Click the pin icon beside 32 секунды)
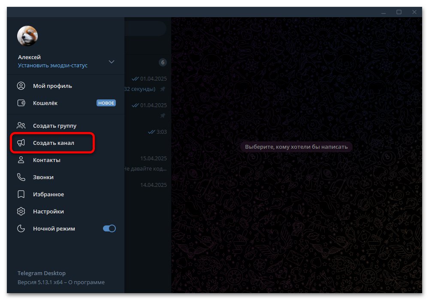The height and width of the screenshot is (300, 429). click(x=163, y=89)
